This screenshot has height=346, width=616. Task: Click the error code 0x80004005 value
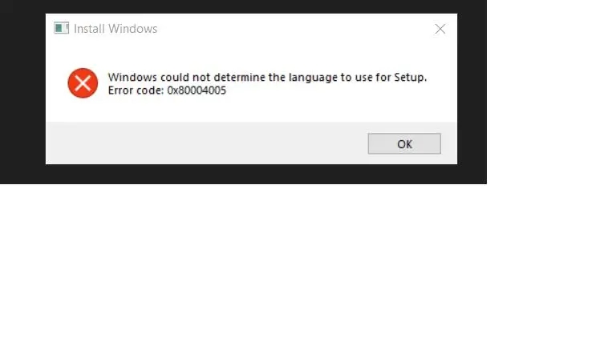(197, 91)
